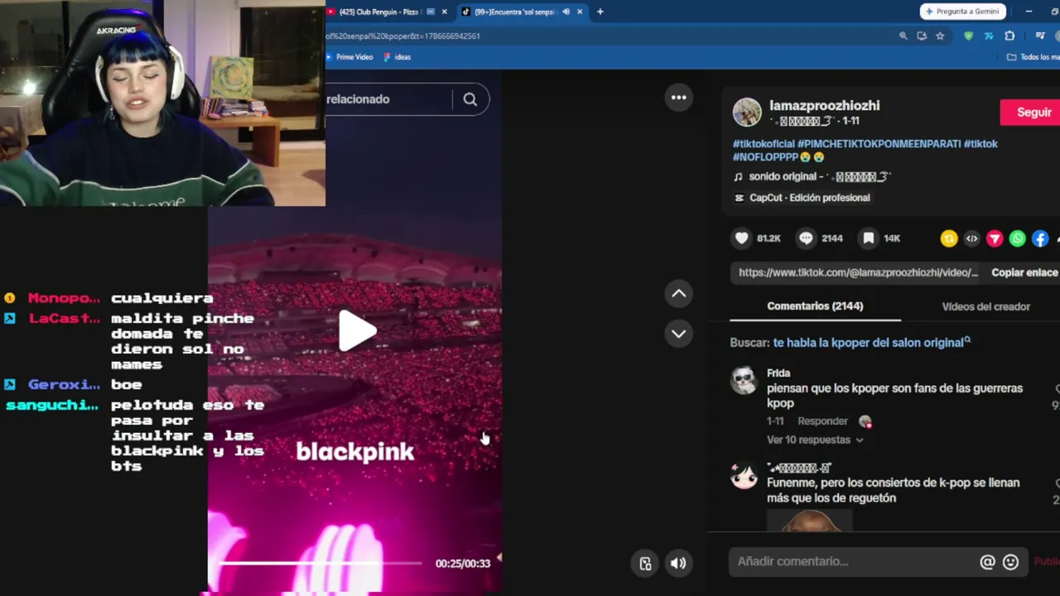
Task: Get the embed code icon
Action: 971,238
